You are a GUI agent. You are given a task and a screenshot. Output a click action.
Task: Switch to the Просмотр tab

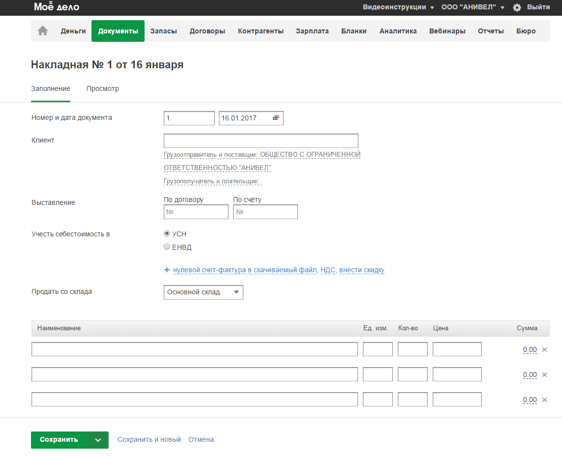(x=103, y=89)
